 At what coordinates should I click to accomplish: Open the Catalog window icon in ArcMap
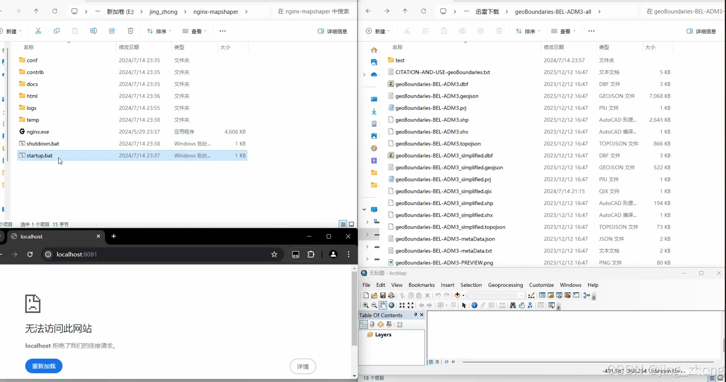[551, 295]
